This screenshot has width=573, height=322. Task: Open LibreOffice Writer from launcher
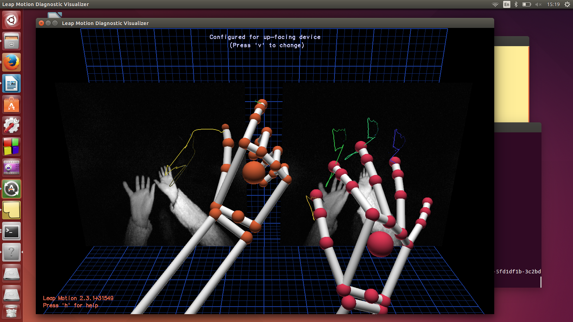coord(11,84)
